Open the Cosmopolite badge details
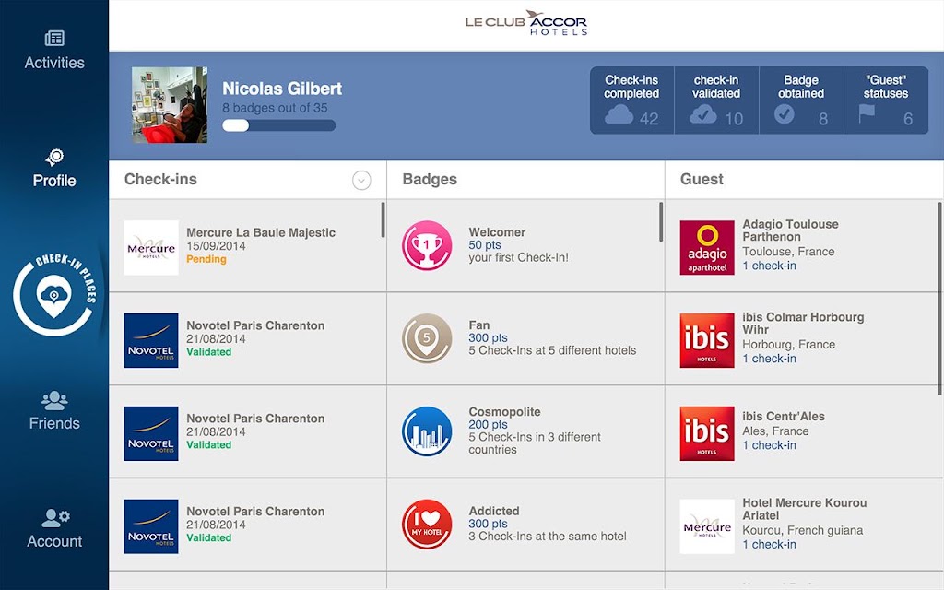Screen dimensions: 944x590 point(525,431)
